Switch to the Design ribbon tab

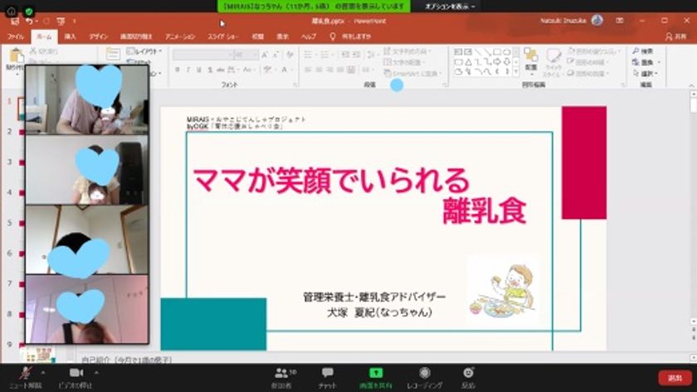[x=98, y=36]
